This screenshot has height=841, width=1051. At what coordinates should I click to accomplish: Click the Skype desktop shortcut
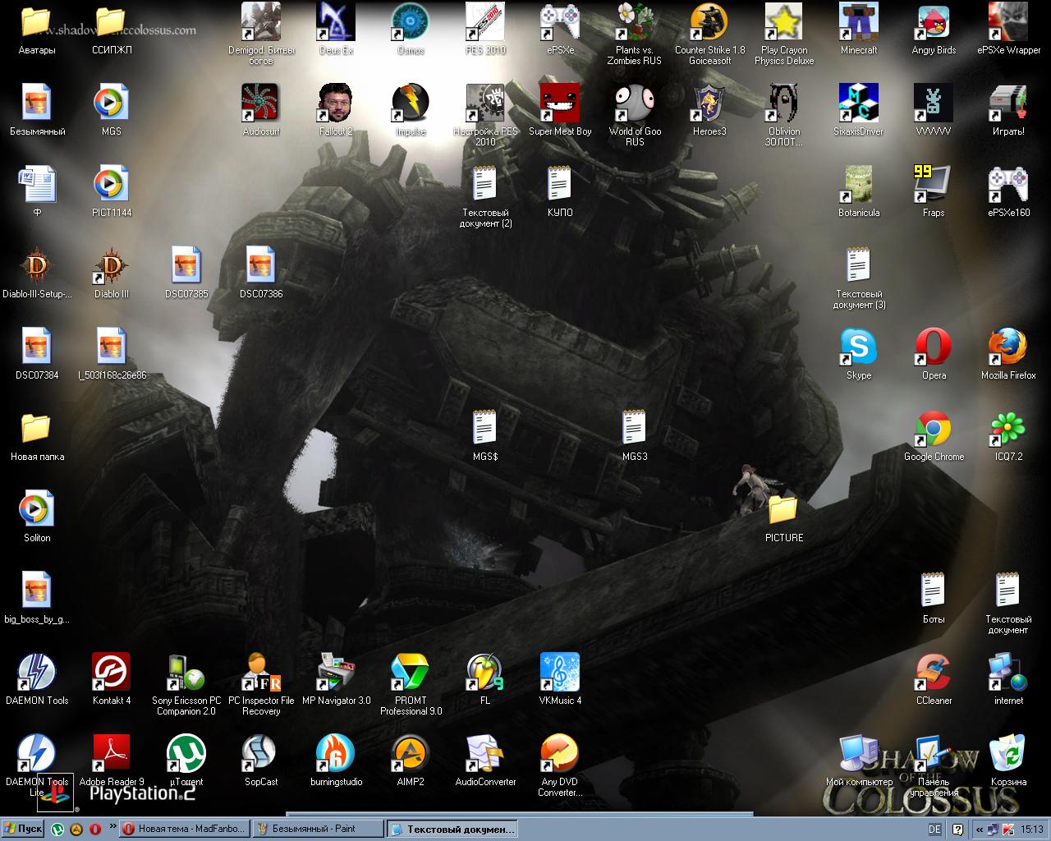tap(859, 348)
